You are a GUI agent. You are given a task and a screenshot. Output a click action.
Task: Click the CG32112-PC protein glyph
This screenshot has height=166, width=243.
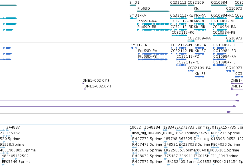coord(181,65)
